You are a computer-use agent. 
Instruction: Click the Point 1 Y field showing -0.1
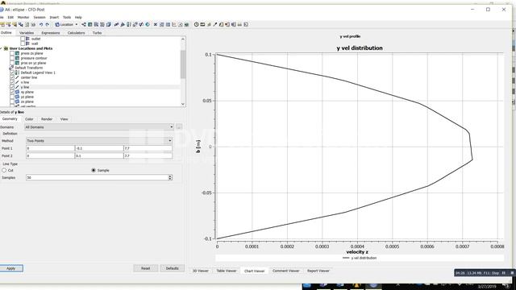(x=99, y=148)
